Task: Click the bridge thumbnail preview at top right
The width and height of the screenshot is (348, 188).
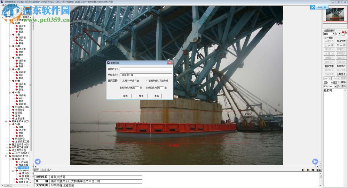Action: tap(335, 14)
